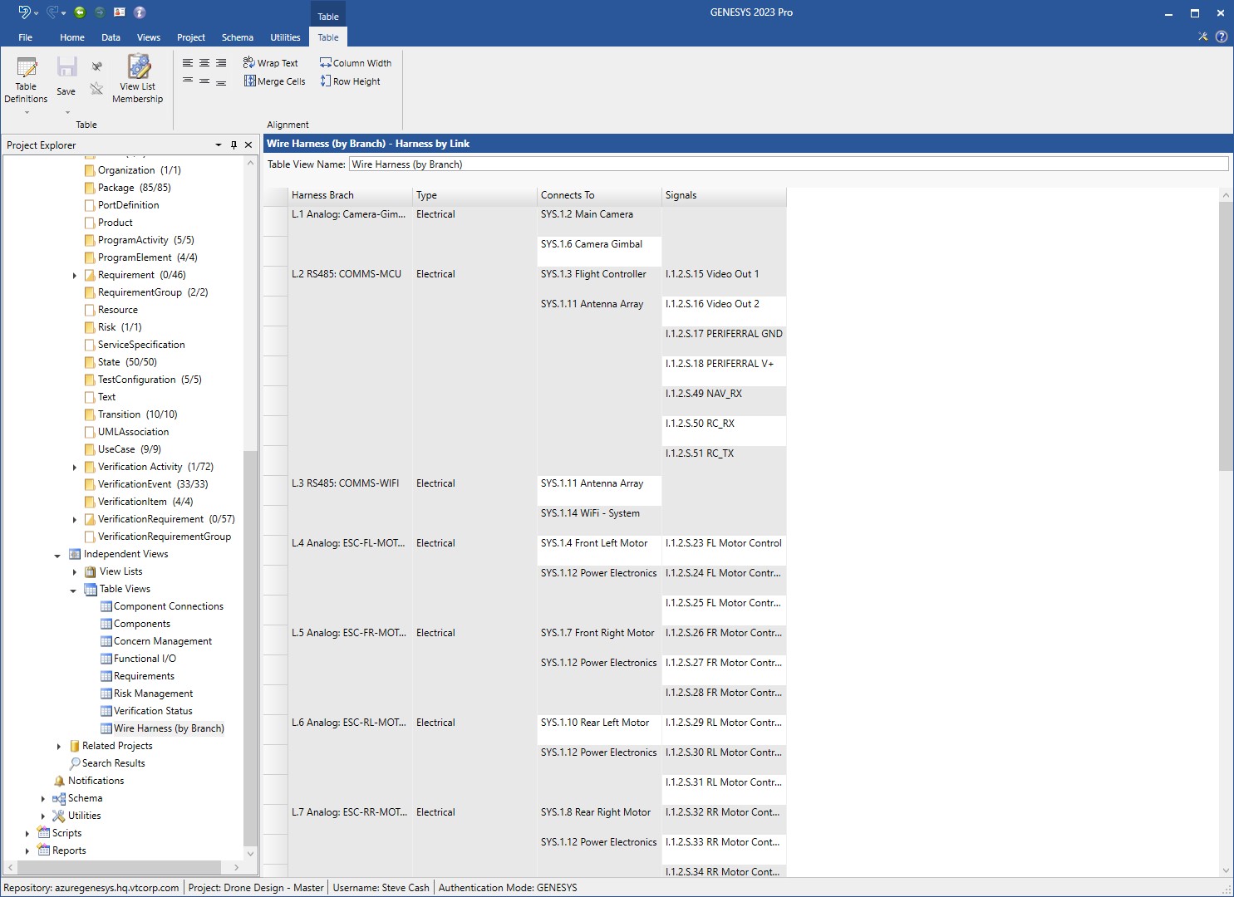This screenshot has height=897, width=1234.
Task: Expand the Requirement tree node
Action: pos(76,275)
